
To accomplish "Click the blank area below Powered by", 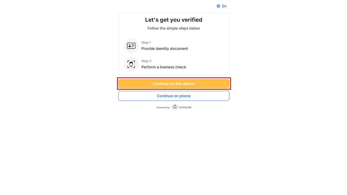I will [x=174, y=150].
